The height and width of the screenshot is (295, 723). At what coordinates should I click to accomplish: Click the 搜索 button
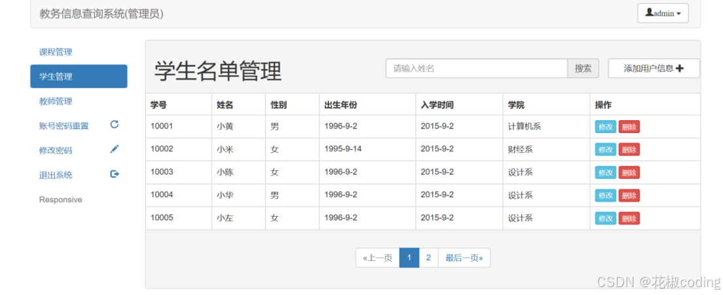point(583,69)
